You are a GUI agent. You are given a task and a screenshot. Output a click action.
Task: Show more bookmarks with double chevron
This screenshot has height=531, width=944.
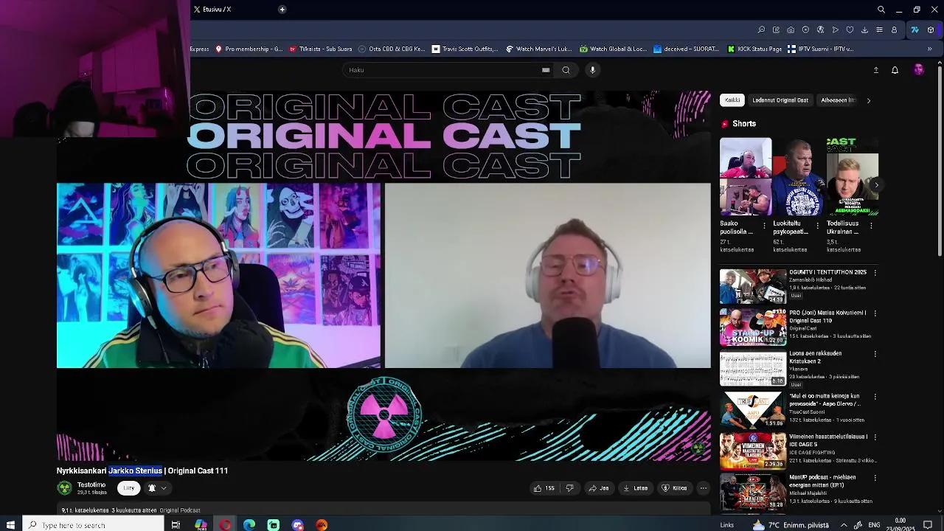point(929,49)
